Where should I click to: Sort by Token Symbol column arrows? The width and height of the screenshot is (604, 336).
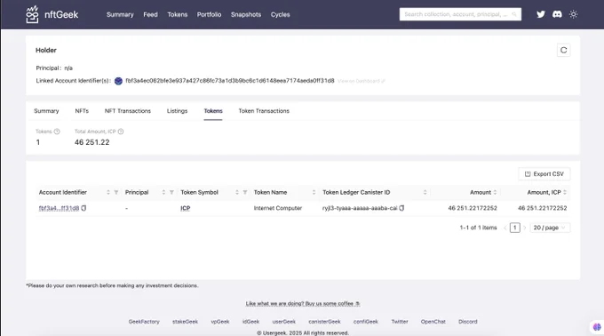(237, 192)
